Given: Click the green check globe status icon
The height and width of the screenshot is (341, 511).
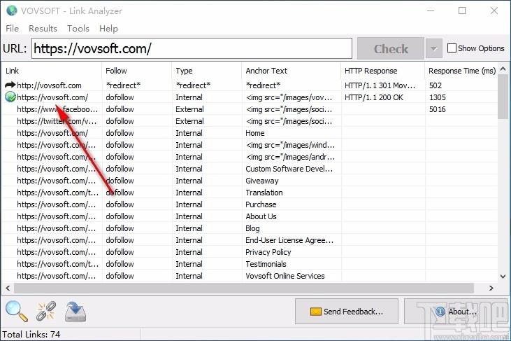Looking at the screenshot, I should click(x=10, y=97).
